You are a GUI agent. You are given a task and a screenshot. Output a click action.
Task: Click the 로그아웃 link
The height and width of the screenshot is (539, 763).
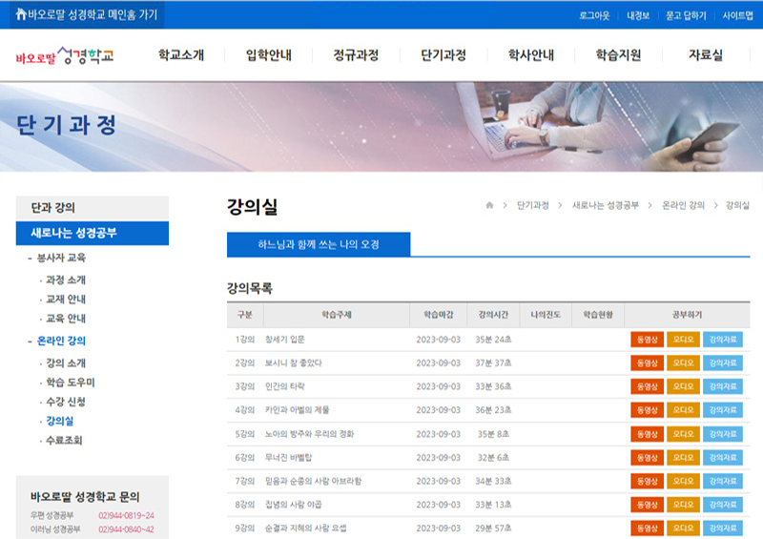pos(594,15)
